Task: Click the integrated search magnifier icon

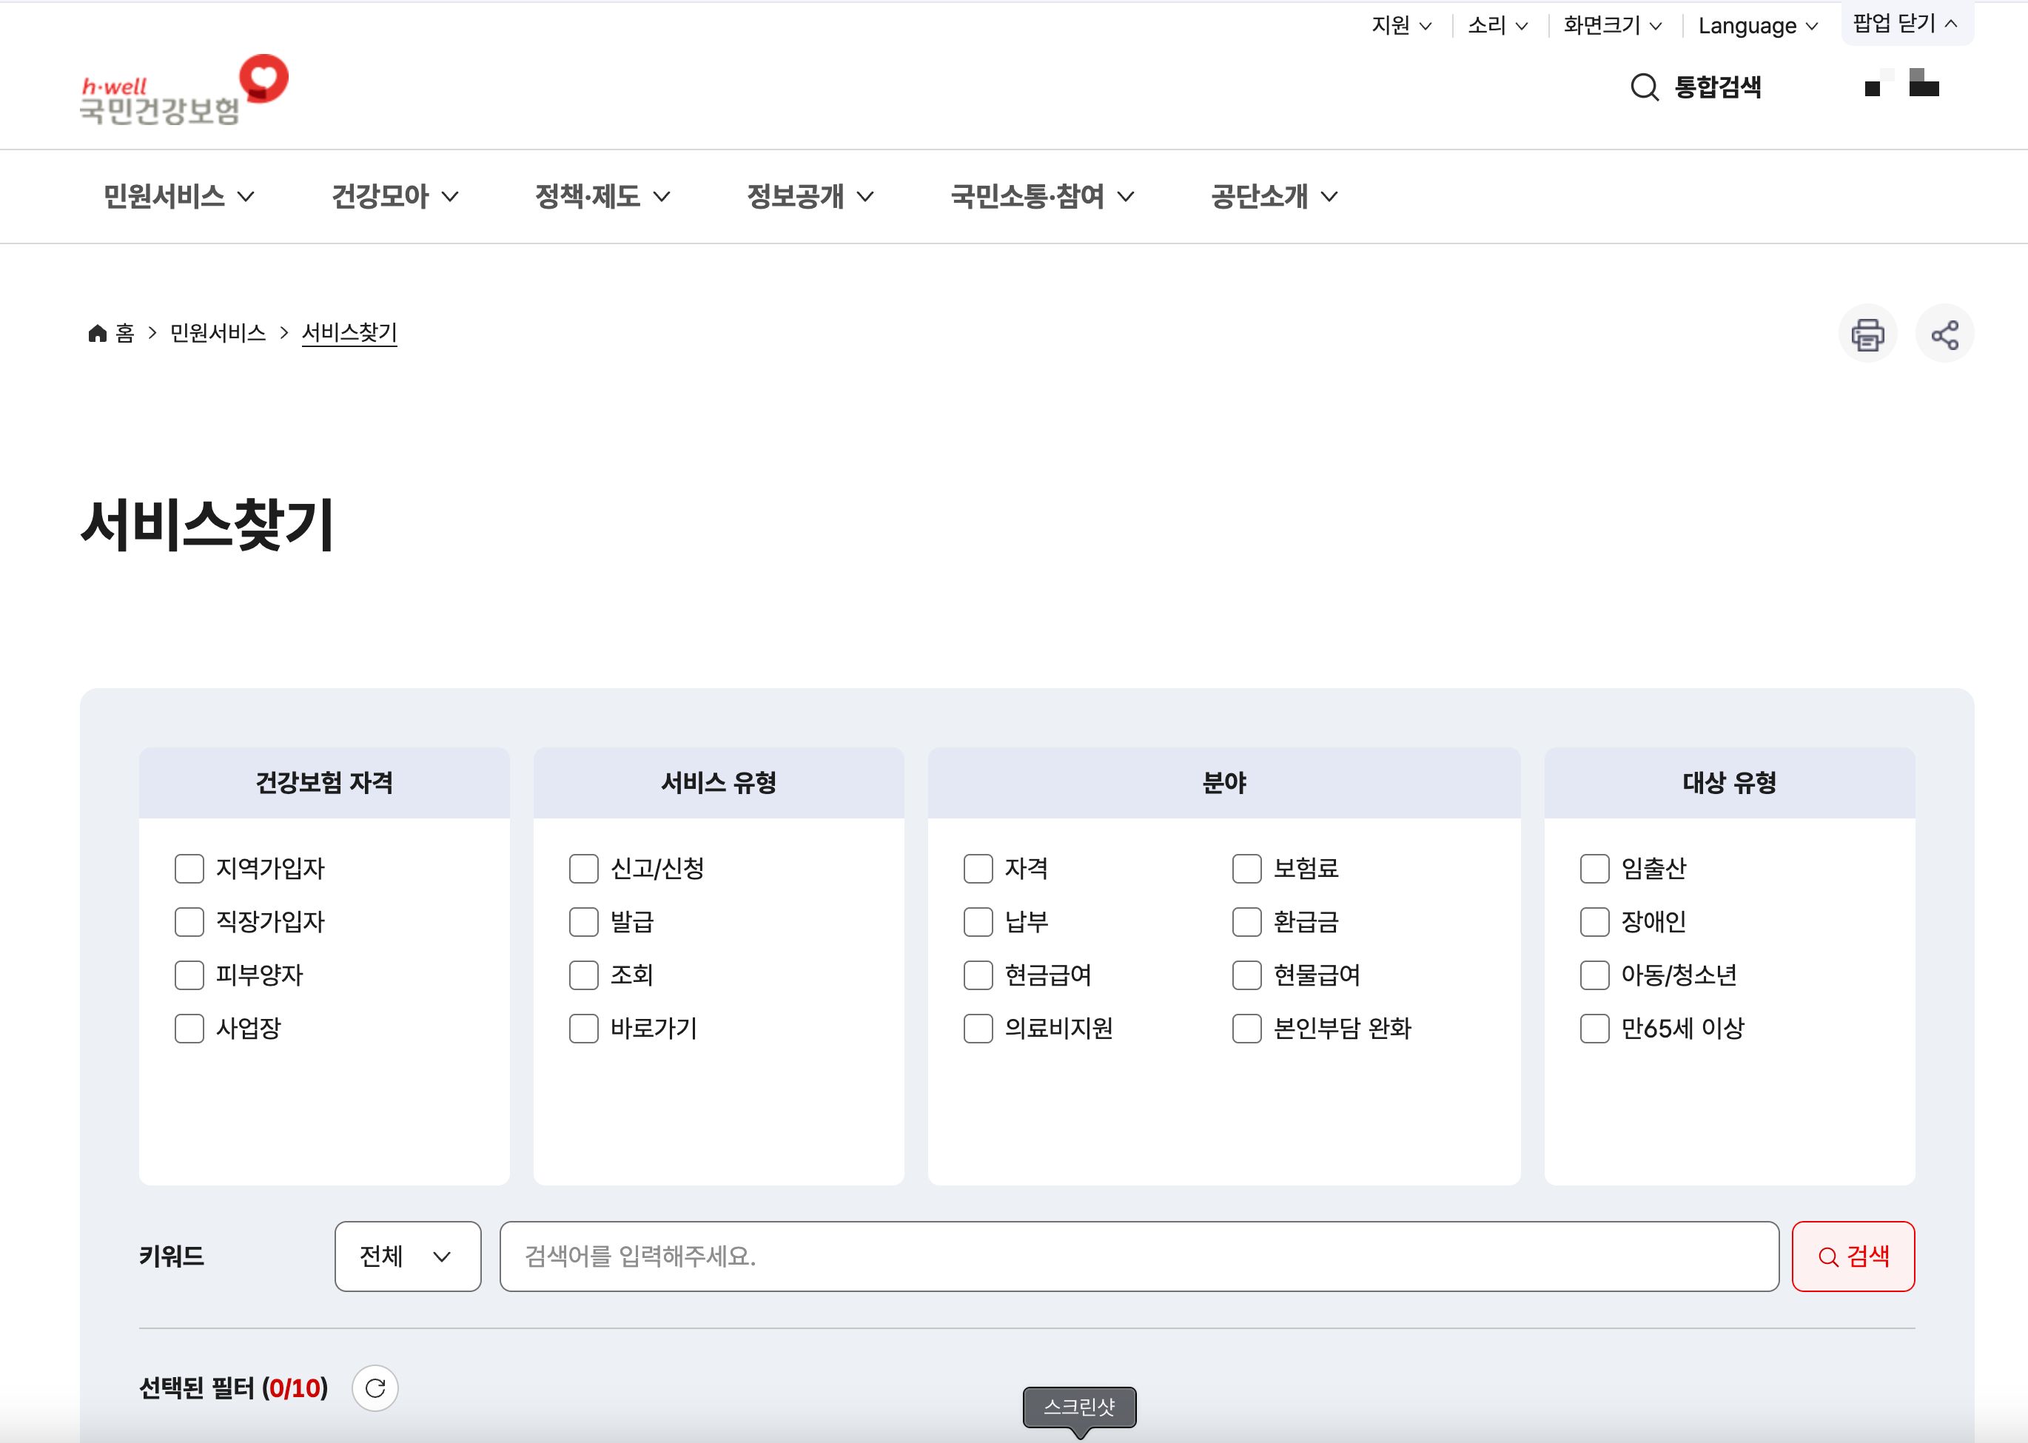Action: pos(1644,87)
